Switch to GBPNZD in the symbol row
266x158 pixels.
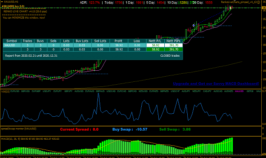tap(164, 91)
